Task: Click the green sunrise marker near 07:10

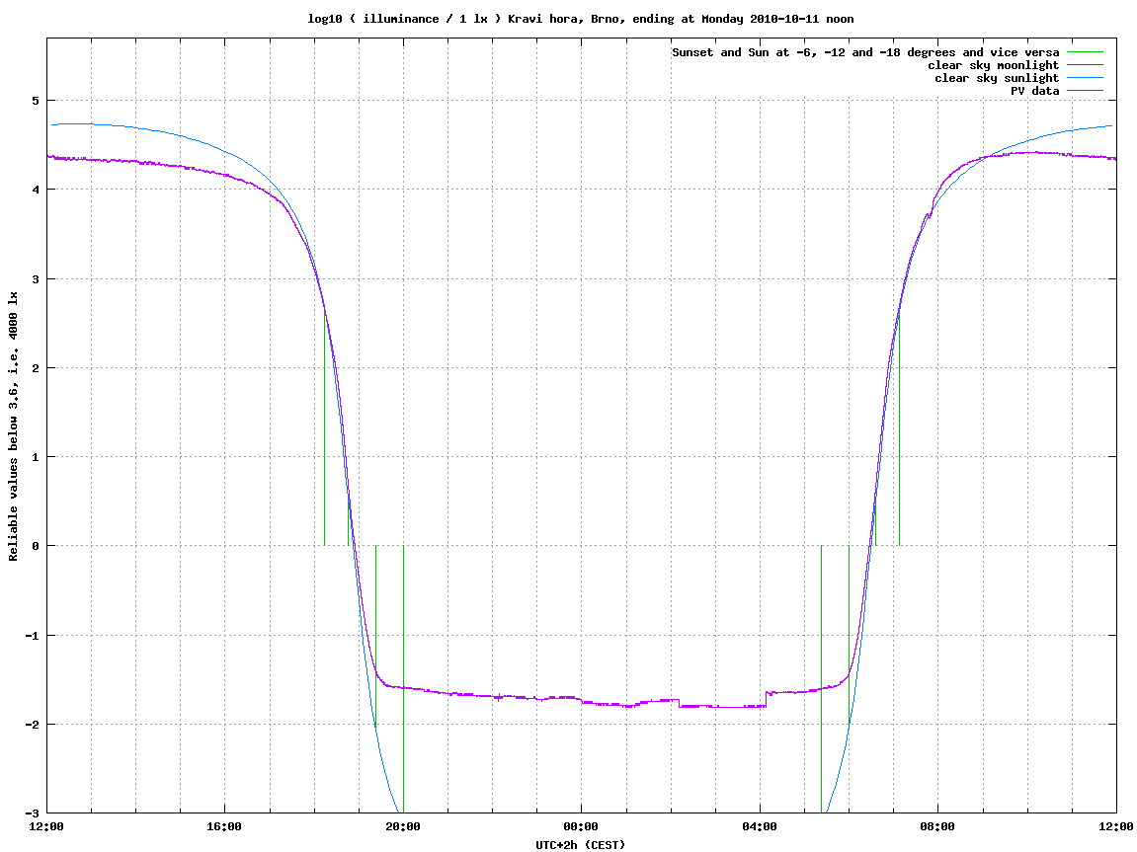Action: 899,427
